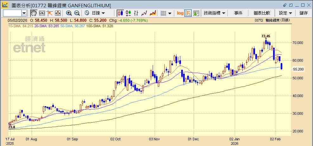Click the chart analysis app icon

pos(5,5)
